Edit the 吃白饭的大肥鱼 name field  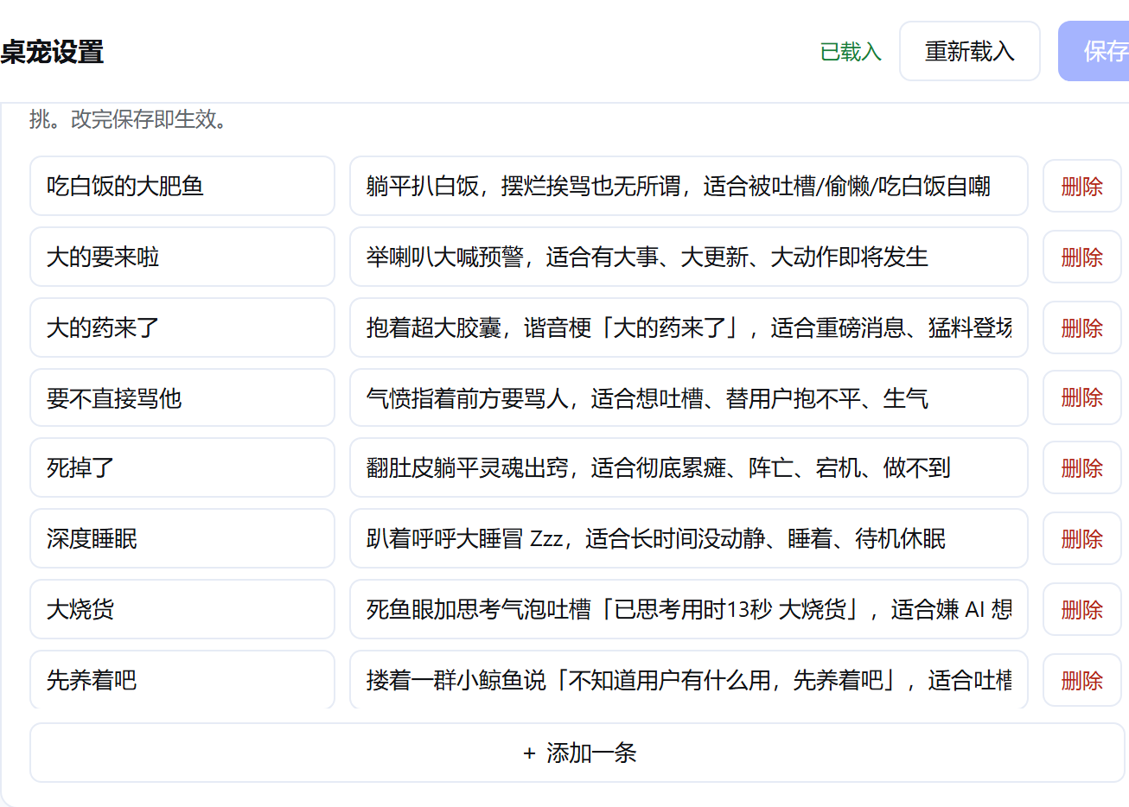182,186
